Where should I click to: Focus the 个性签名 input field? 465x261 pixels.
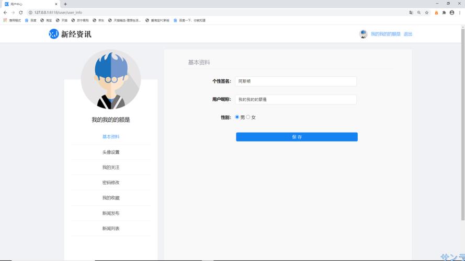(296, 81)
